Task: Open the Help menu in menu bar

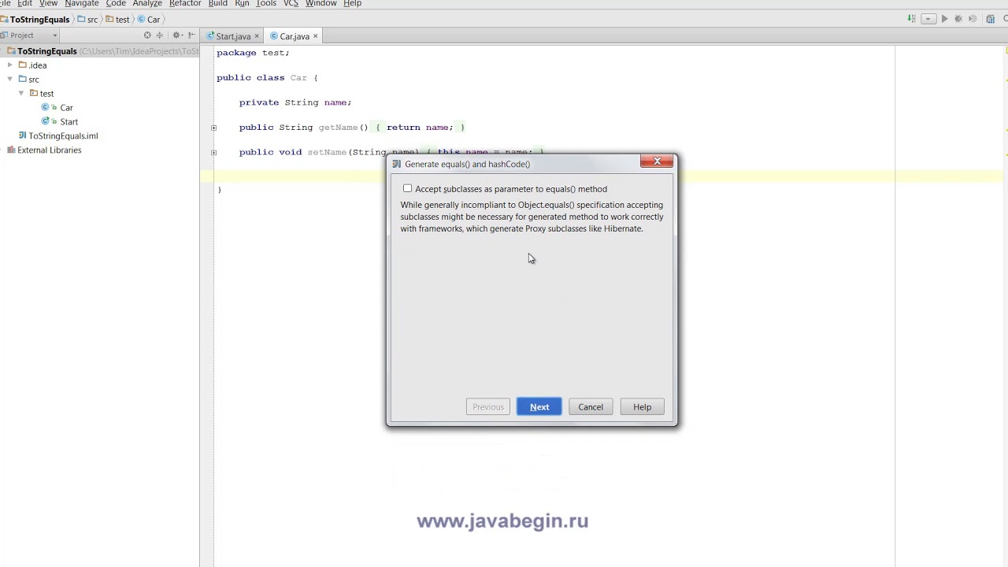Action: [x=352, y=3]
